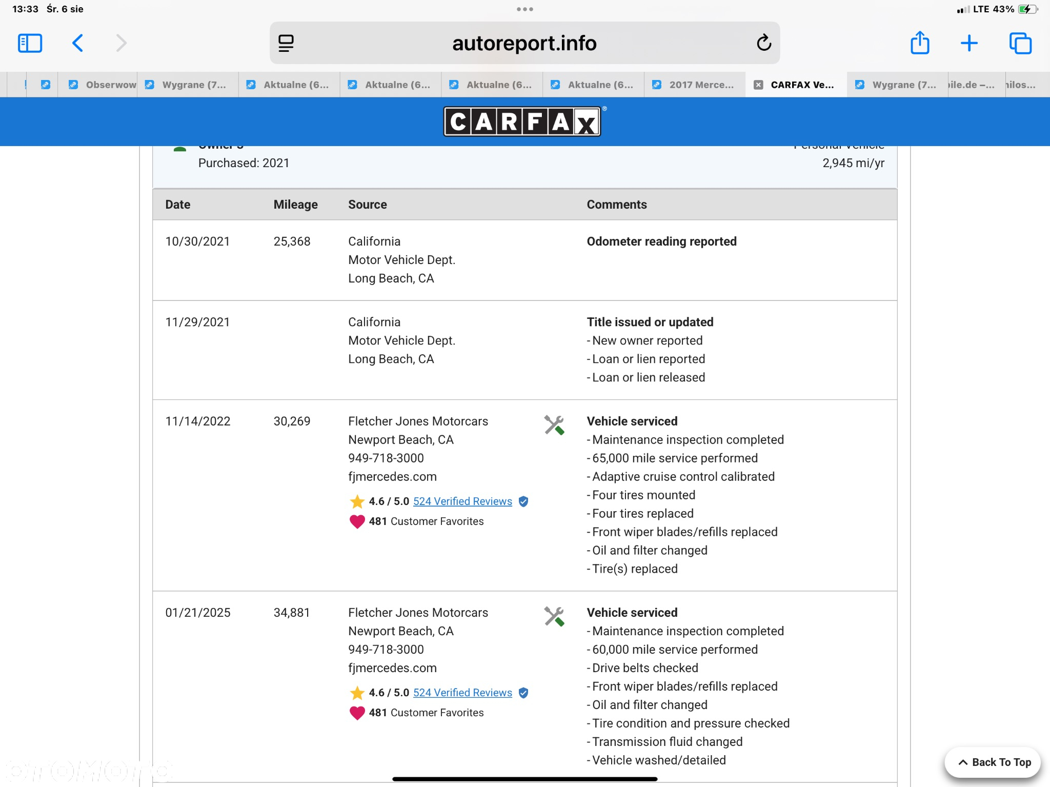Click the '2,945 mi/yr' value
Viewport: 1050px width, 787px height.
853,163
